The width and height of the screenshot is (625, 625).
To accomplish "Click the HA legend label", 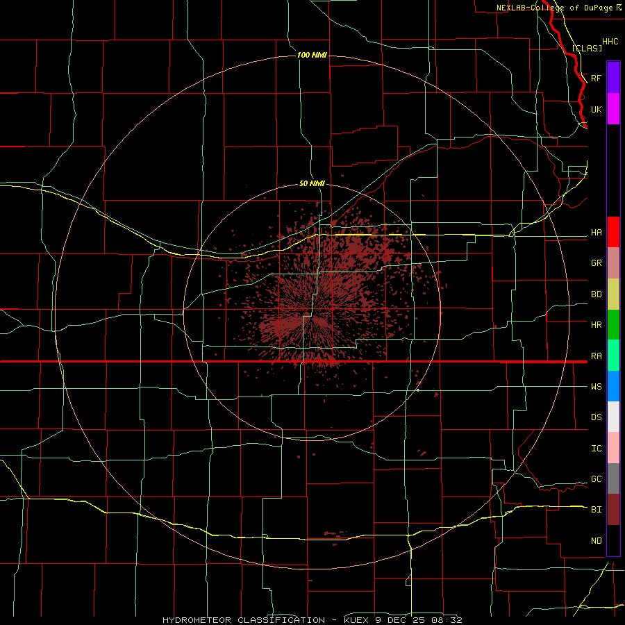I will click(x=596, y=233).
